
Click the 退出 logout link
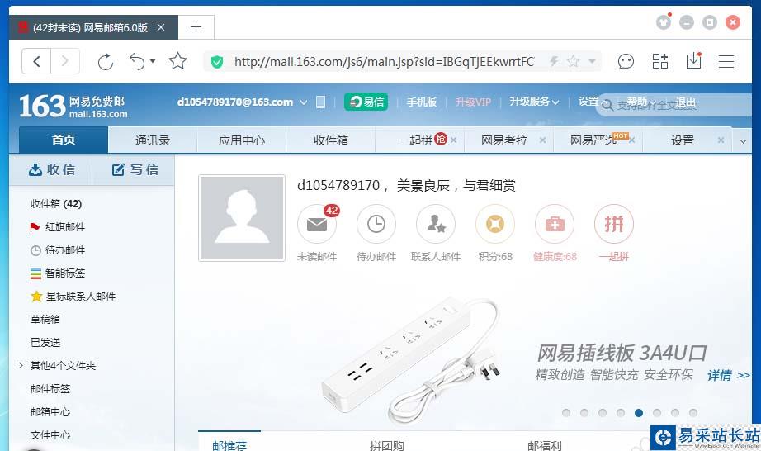(x=685, y=102)
